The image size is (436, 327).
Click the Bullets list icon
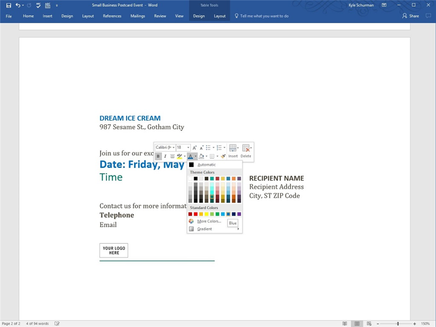[x=208, y=147]
